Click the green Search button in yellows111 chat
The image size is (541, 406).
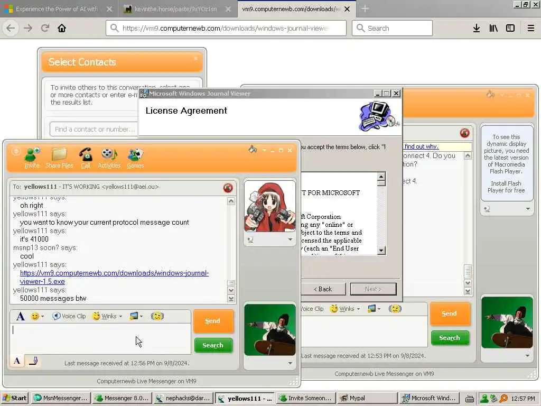[213, 345]
